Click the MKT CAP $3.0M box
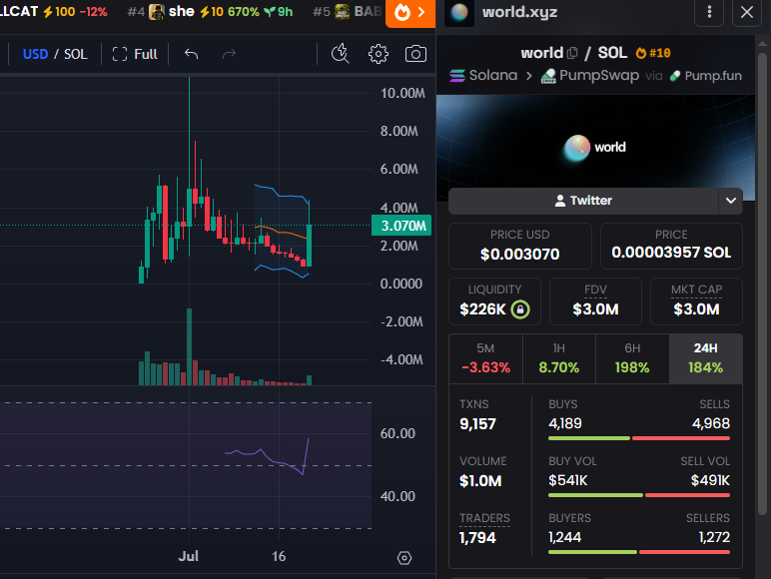 [696, 301]
